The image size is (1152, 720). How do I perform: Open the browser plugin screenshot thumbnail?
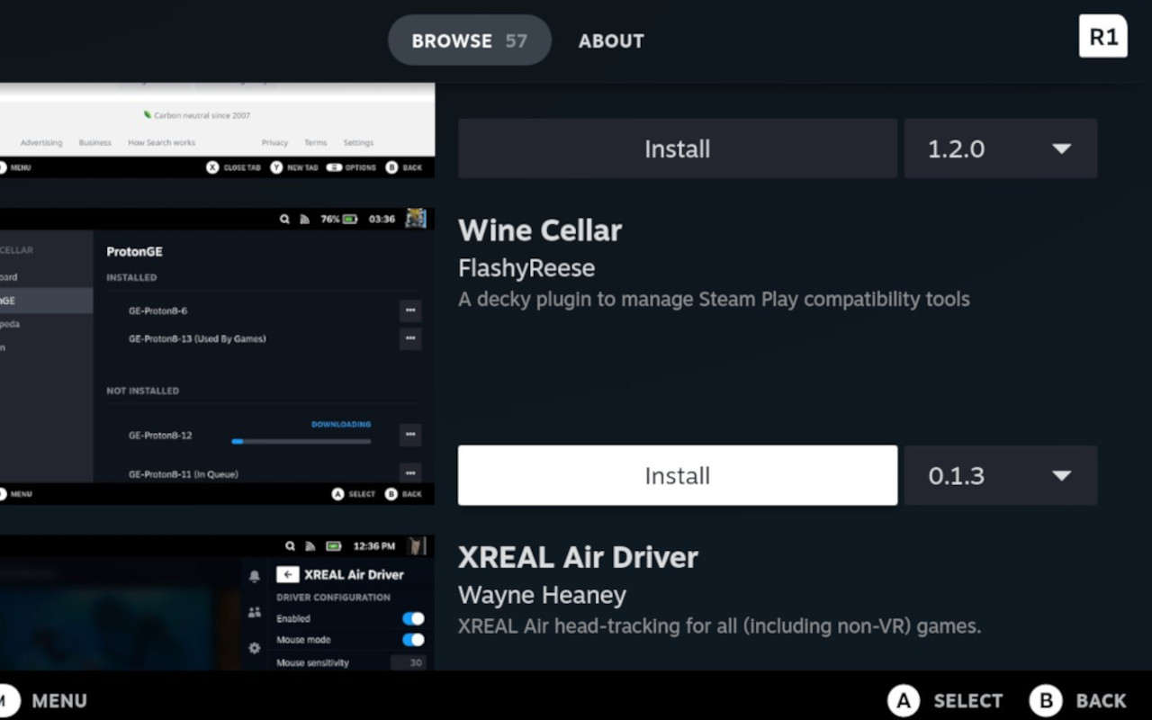click(217, 130)
